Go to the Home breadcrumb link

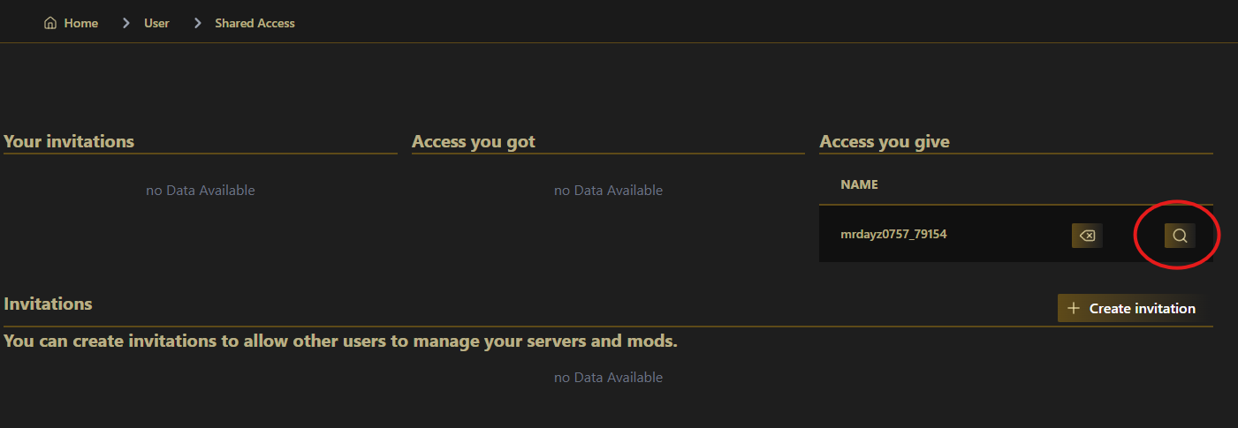click(x=80, y=23)
